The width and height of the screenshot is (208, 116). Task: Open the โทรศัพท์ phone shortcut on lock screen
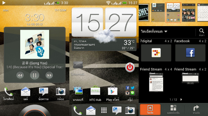(9, 94)
